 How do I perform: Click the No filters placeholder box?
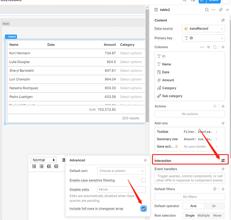pos(190,197)
